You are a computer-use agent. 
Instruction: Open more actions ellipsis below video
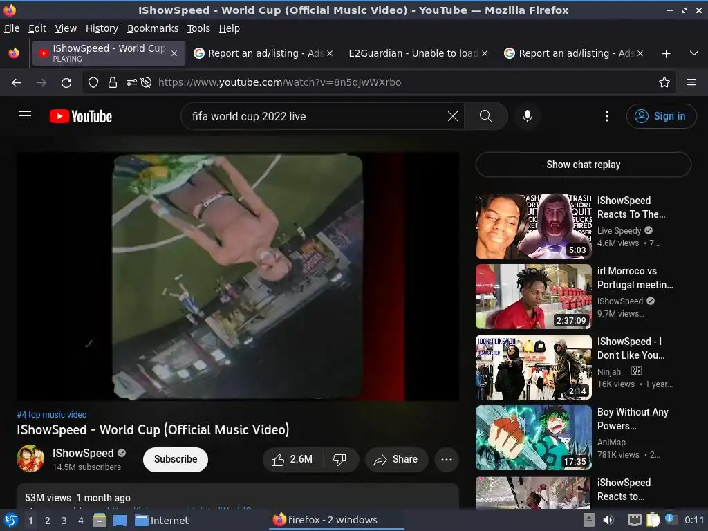click(x=447, y=460)
